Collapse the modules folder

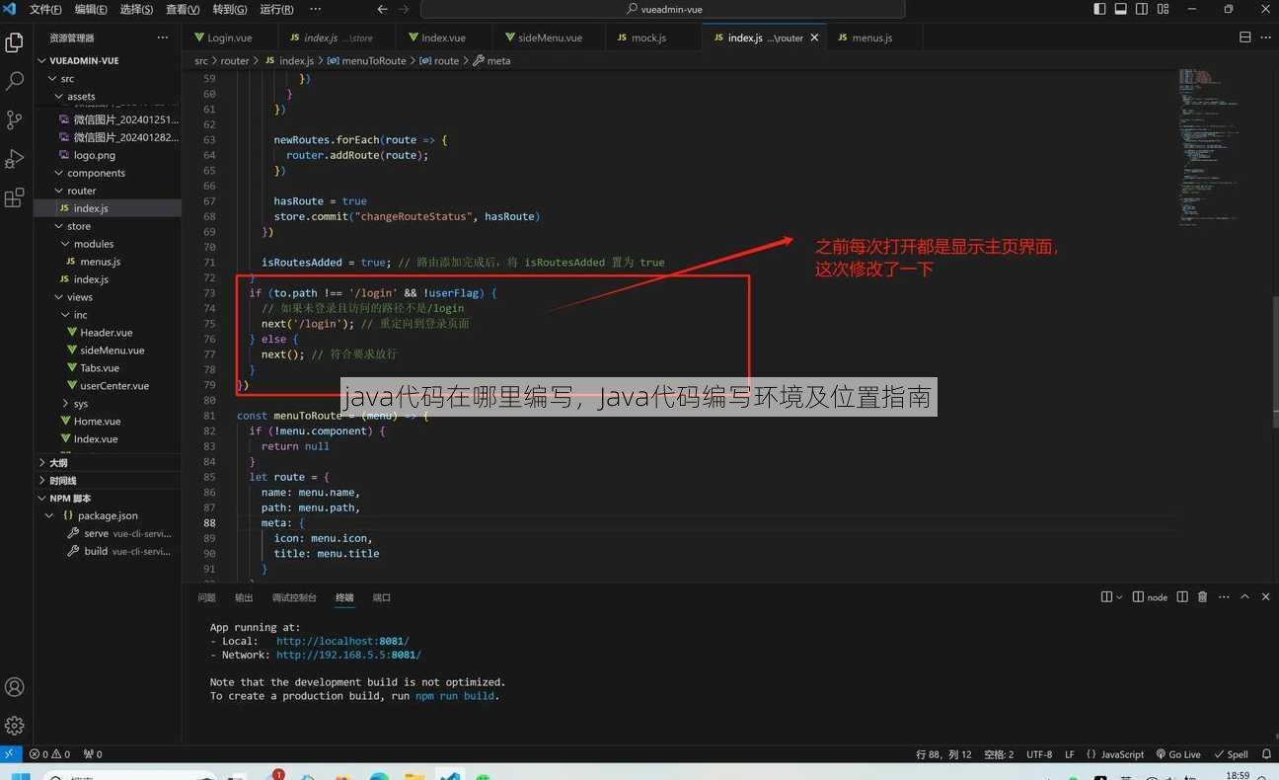coord(108,244)
